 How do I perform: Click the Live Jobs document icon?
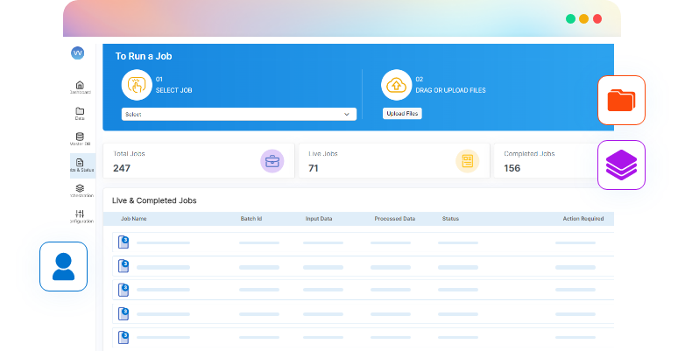coord(468,161)
